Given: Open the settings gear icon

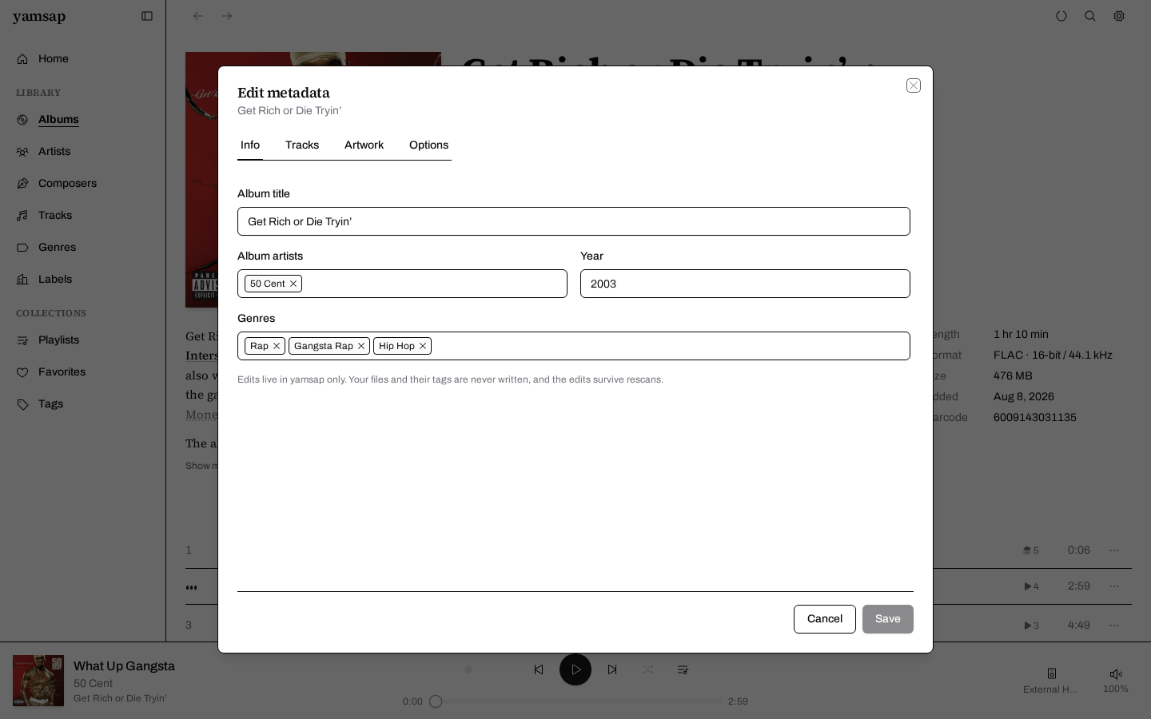Looking at the screenshot, I should (1119, 16).
